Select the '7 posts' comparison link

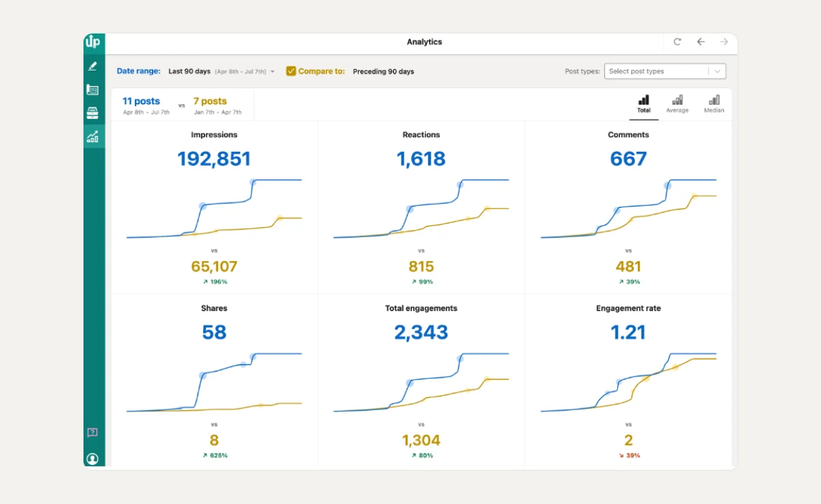(209, 101)
